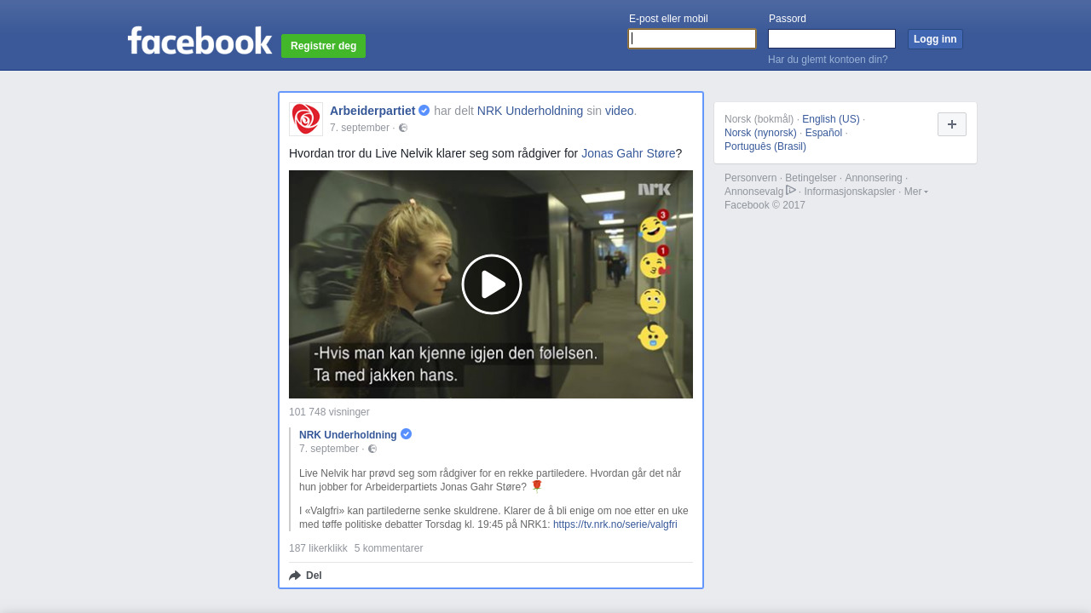
Task: Open the shared video link
Action: (x=619, y=111)
